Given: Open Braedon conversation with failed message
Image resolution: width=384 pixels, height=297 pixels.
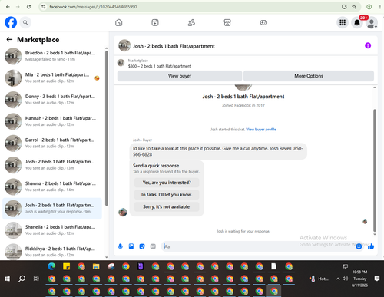Looking at the screenshot, I should click(52, 56).
